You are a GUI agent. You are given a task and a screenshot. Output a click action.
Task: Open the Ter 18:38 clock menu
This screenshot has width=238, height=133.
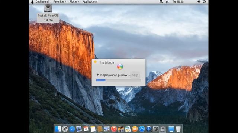(x=178, y=1)
